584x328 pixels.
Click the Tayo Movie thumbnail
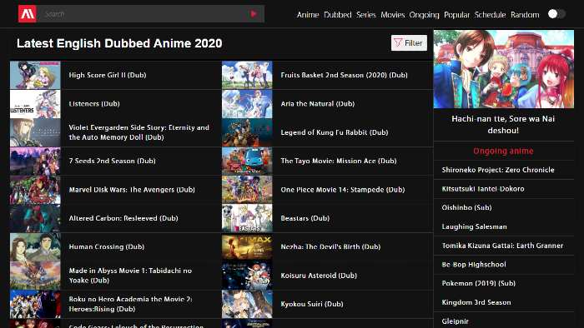pos(247,161)
